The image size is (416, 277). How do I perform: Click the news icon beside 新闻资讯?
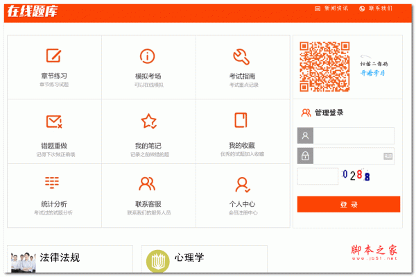(318, 9)
